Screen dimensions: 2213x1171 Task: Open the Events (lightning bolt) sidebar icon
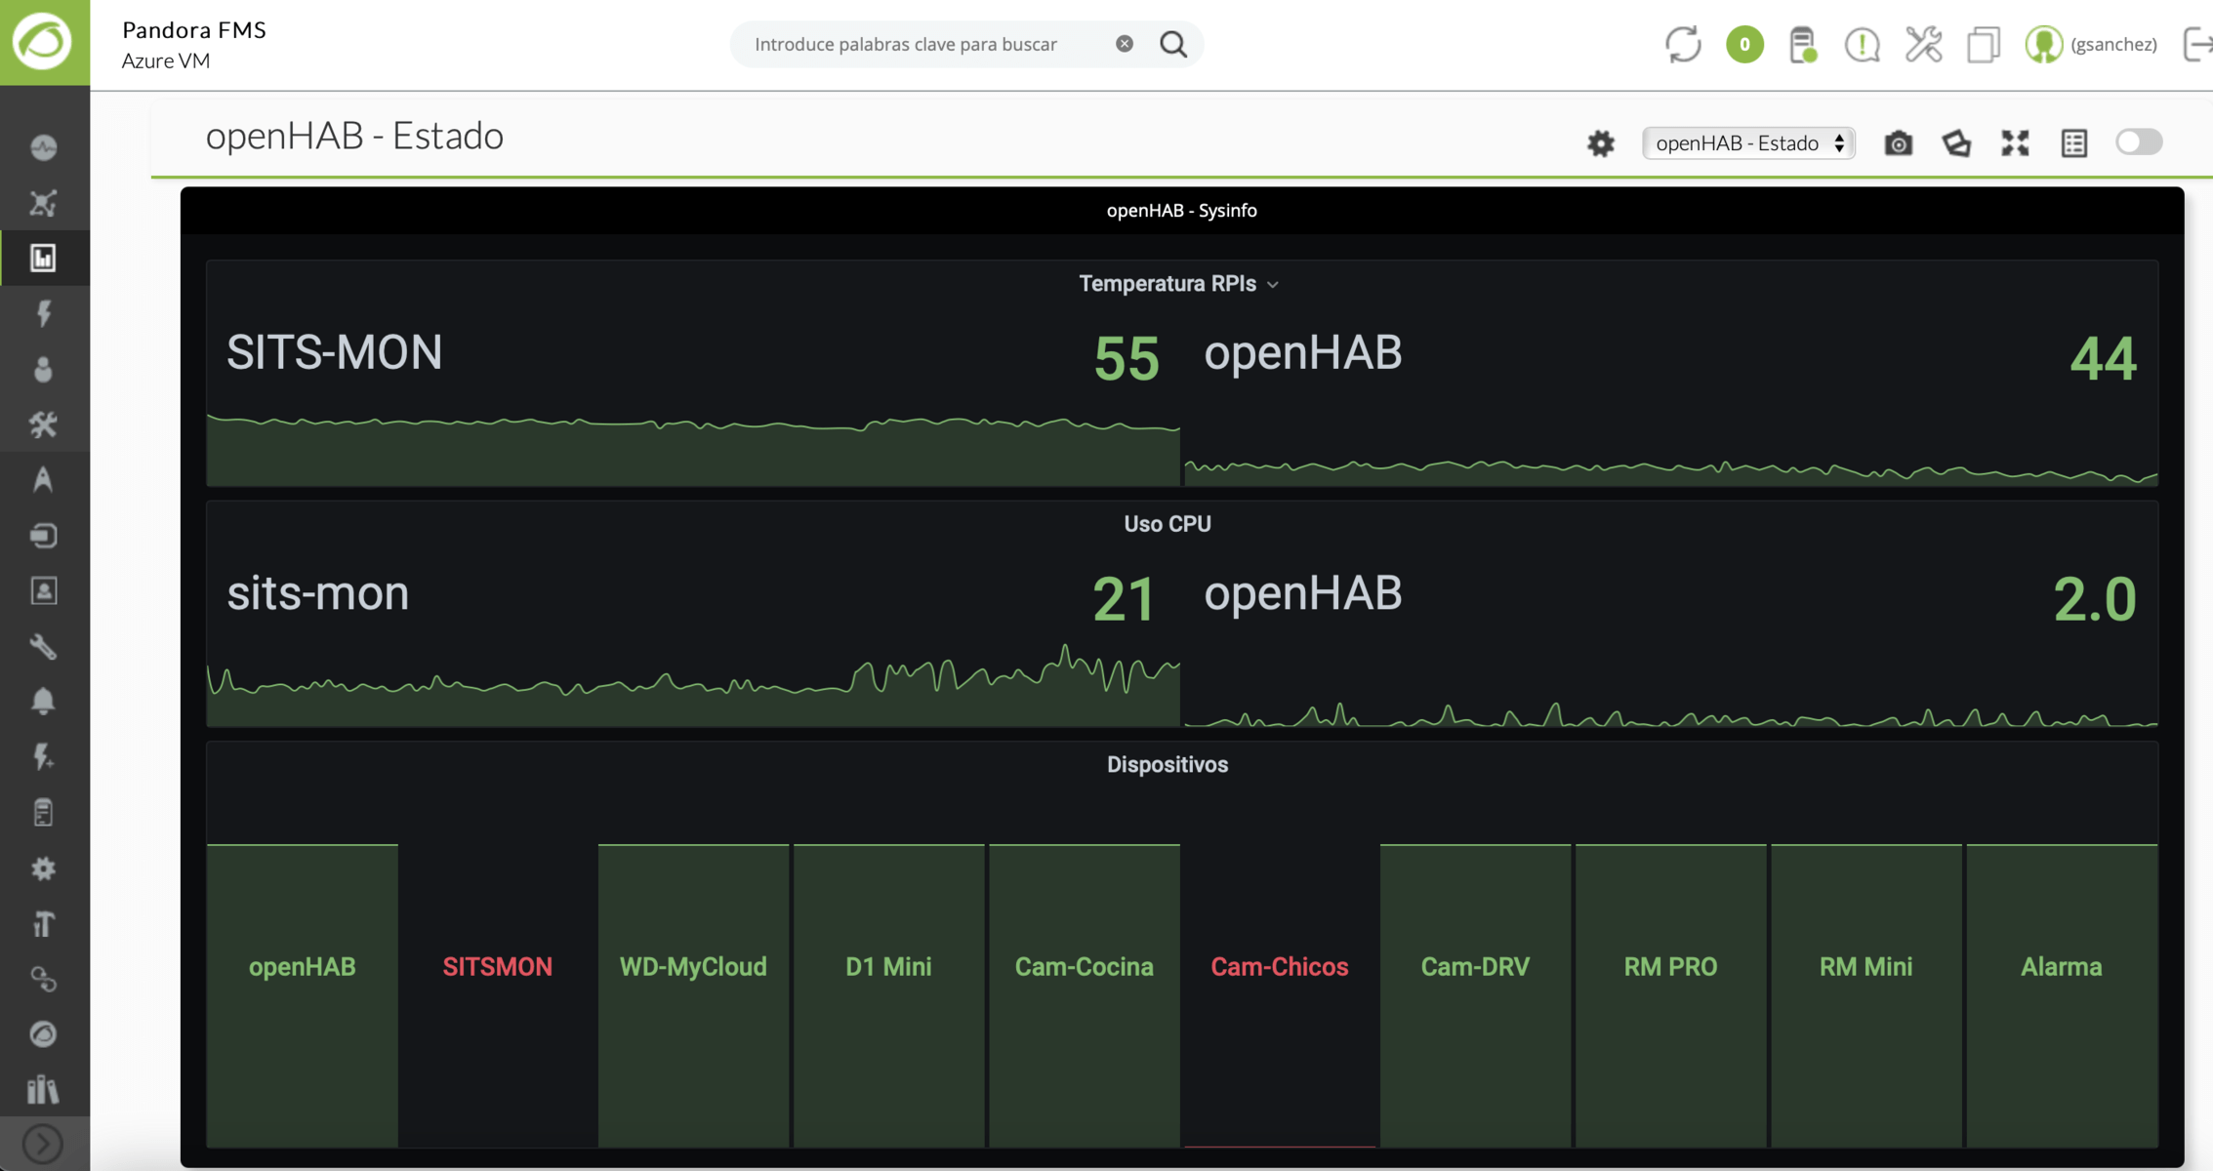click(43, 313)
